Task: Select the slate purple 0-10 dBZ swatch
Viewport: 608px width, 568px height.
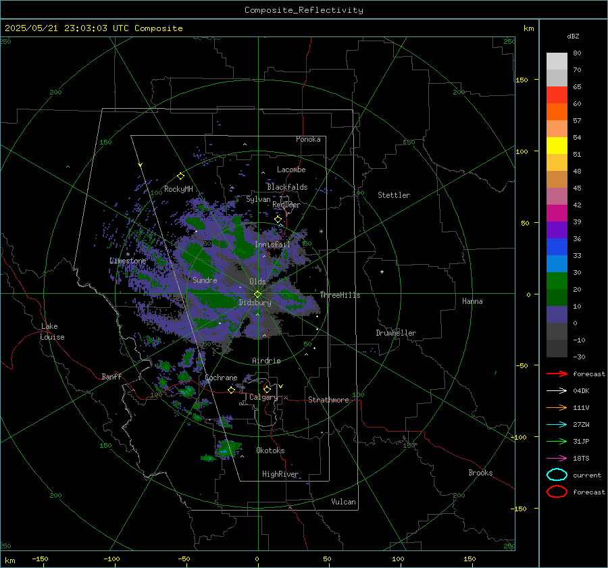Action: pos(557,315)
